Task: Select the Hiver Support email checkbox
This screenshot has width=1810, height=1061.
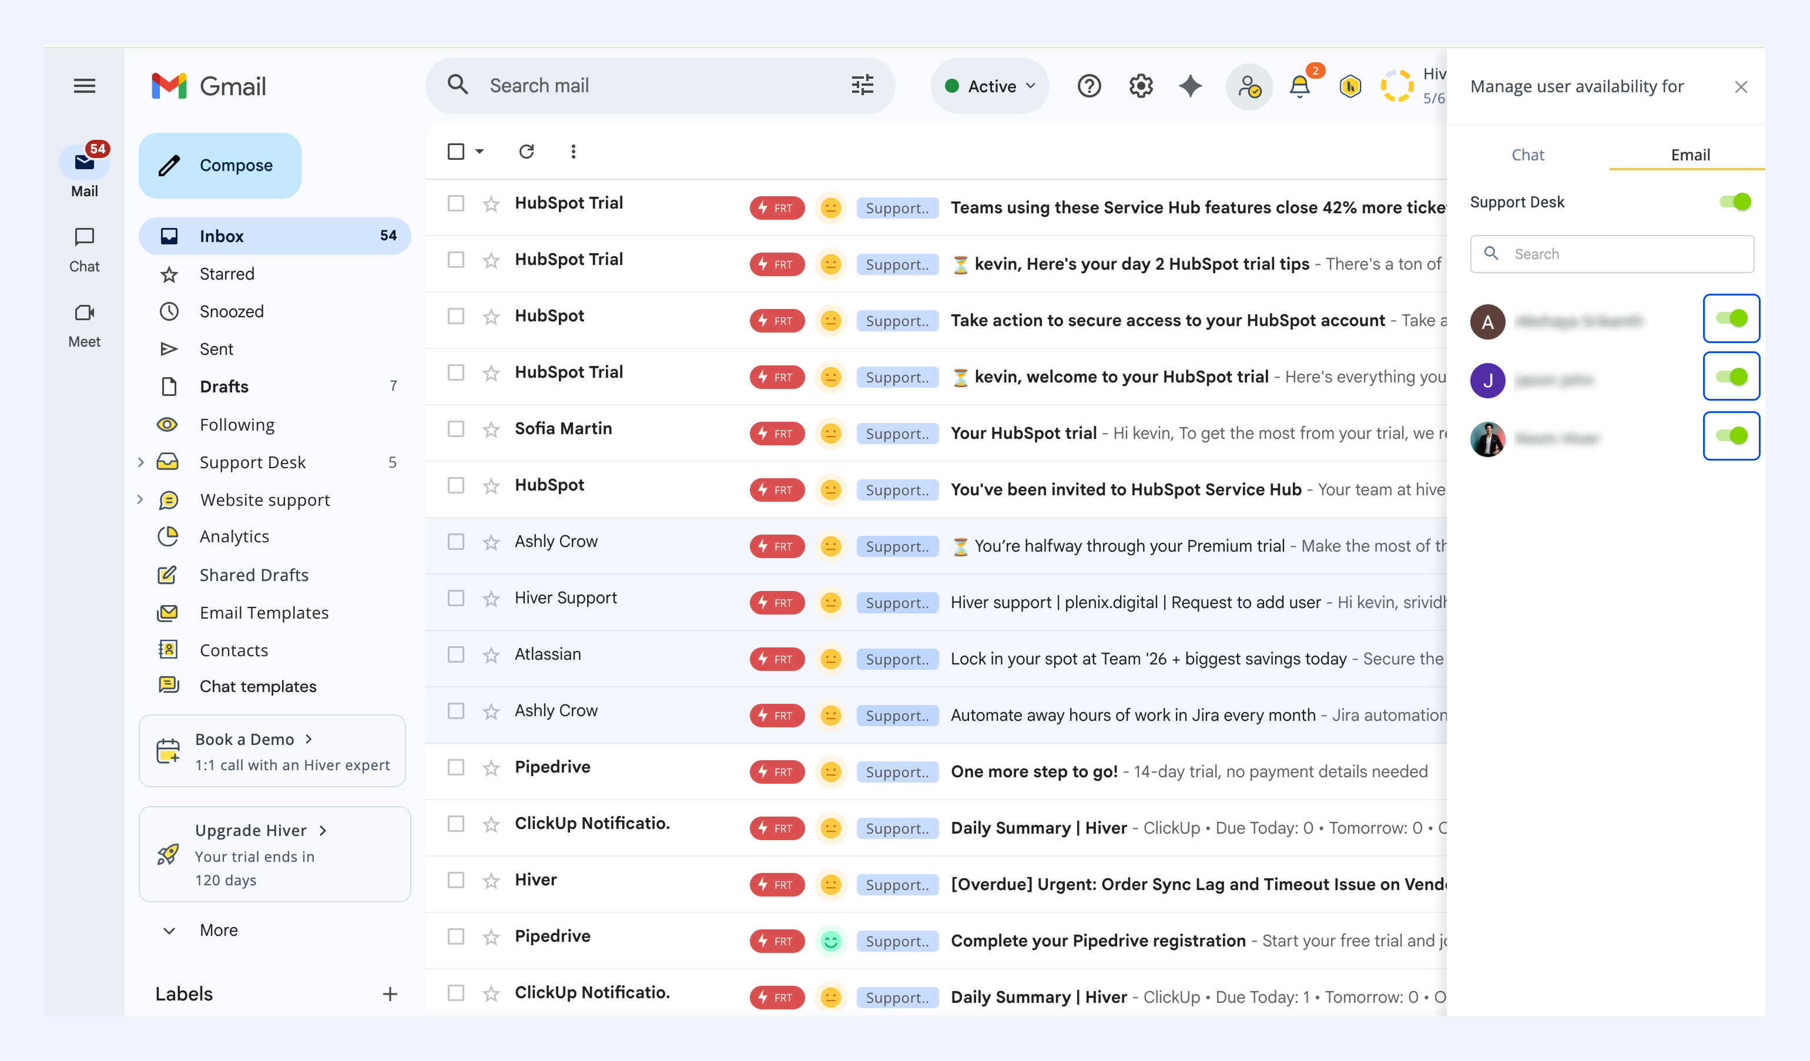Action: 455,598
